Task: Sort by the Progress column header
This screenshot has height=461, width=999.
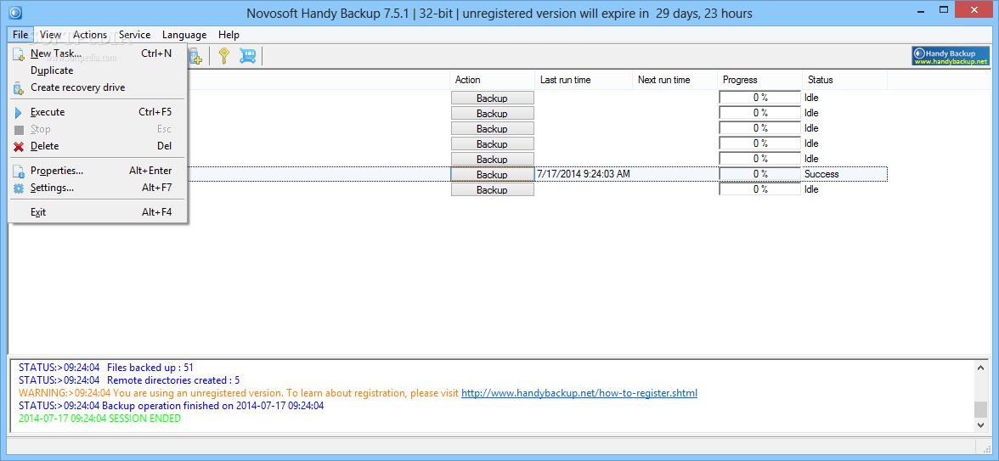Action: pos(759,80)
